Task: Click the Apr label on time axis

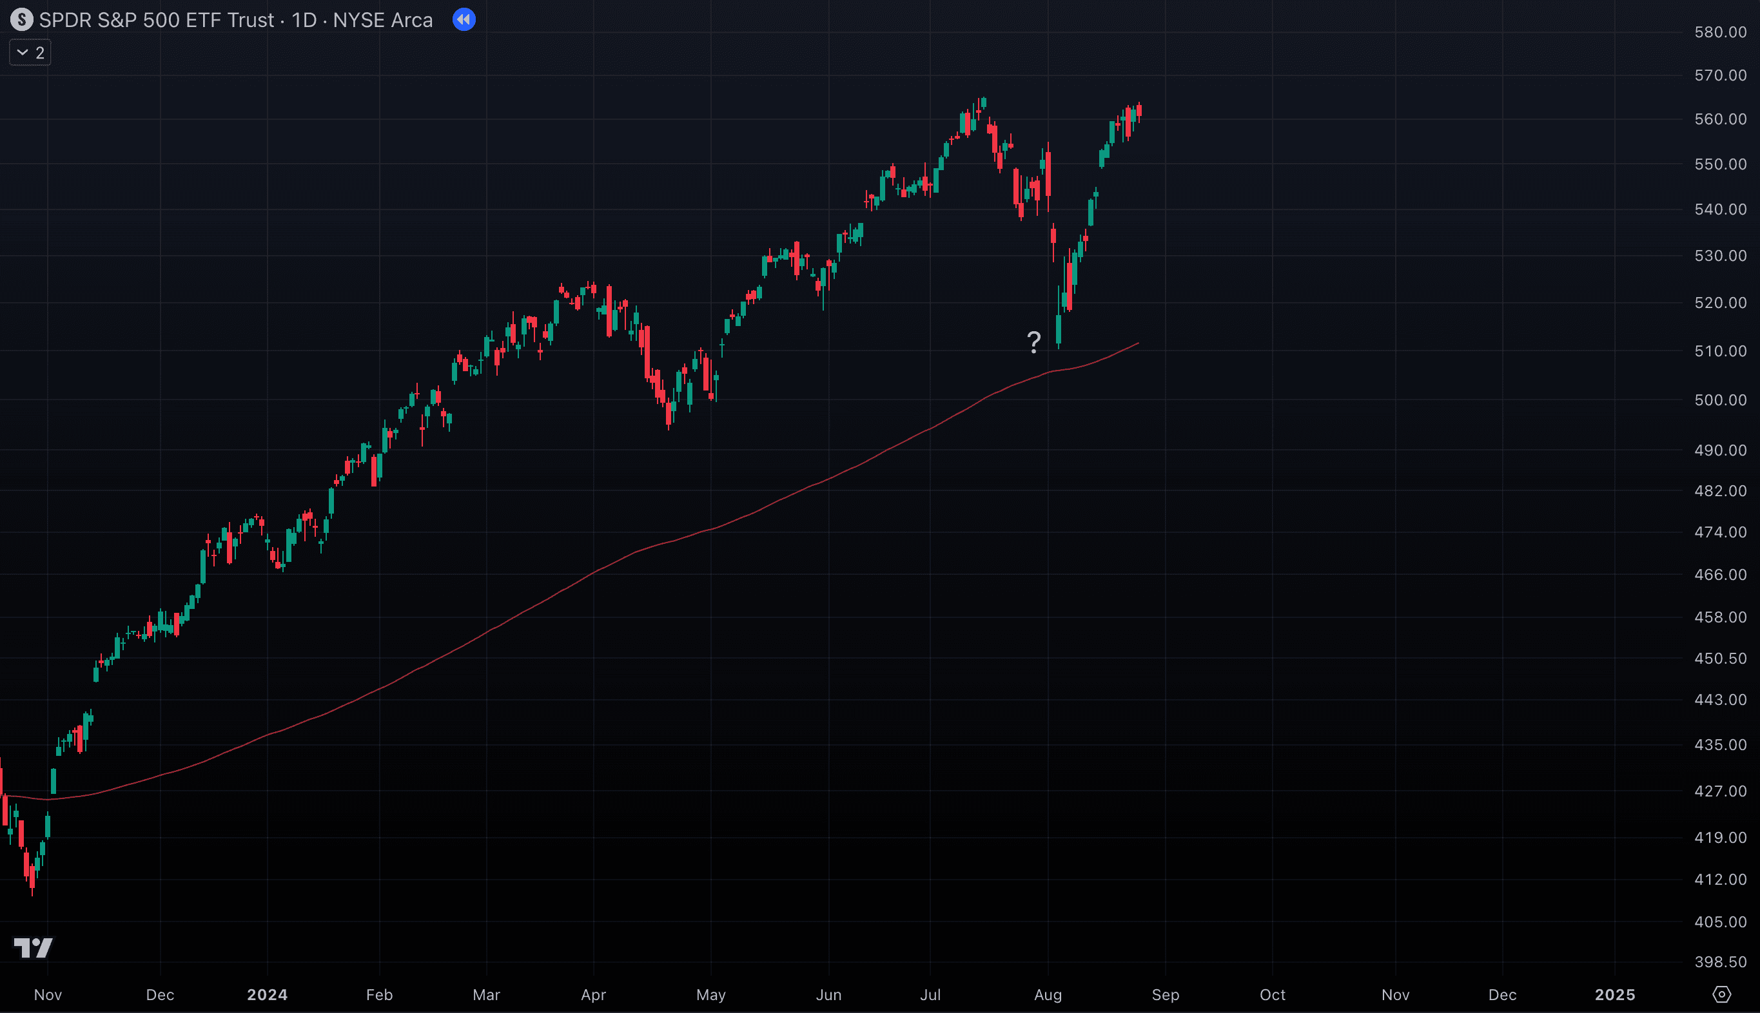Action: [x=593, y=994]
